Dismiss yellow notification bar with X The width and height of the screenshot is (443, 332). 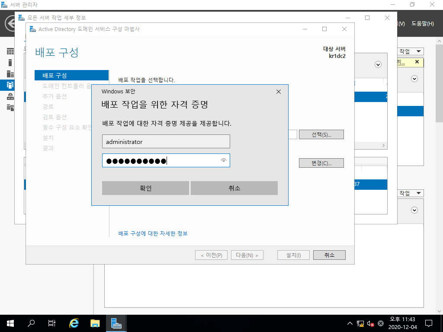[x=417, y=62]
